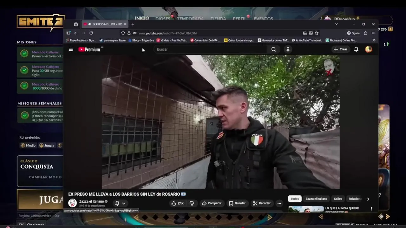Start voice search with the microphone icon

[288, 49]
